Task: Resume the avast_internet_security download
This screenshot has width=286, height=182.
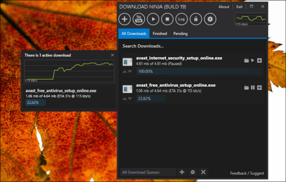Action: 253,60
